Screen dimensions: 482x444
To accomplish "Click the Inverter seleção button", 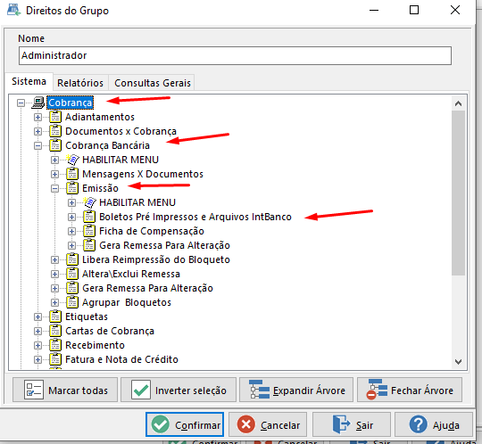I will pos(179,390).
